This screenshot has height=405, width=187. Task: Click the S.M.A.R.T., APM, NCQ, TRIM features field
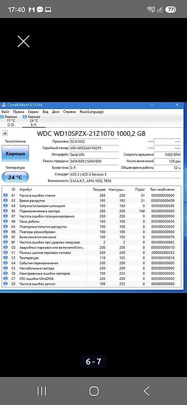click(x=125, y=181)
